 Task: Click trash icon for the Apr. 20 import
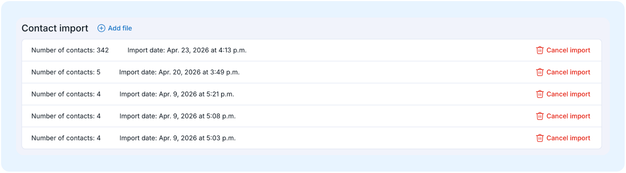click(540, 72)
